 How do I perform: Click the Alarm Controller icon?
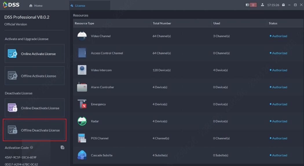coord(82,87)
